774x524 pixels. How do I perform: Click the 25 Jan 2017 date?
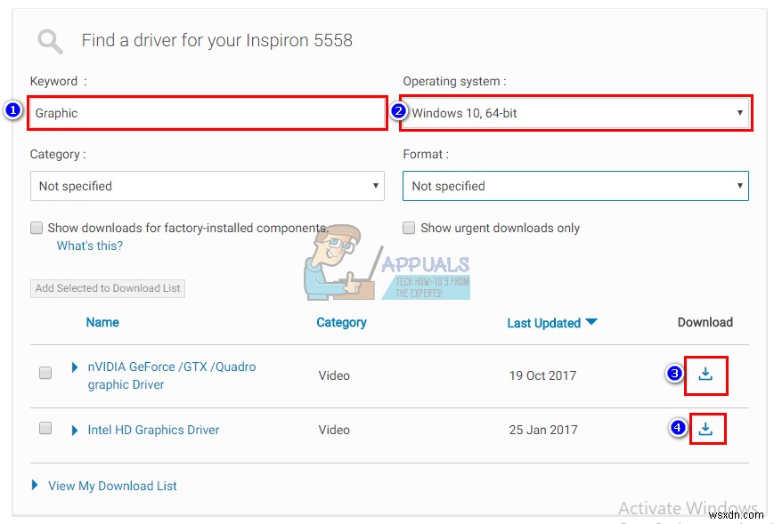[543, 430]
